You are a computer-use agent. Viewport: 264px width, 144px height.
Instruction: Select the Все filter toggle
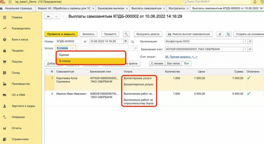(x=186, y=63)
